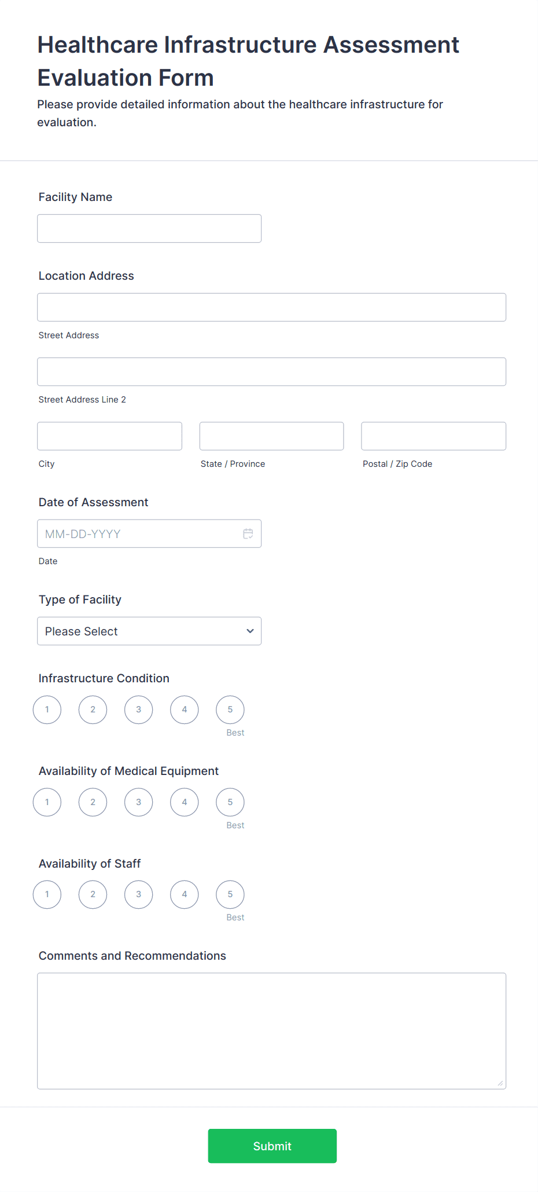Image resolution: width=538 pixels, height=1192 pixels.
Task: Pick rating 3 for Availability of Staff
Action: tap(138, 894)
